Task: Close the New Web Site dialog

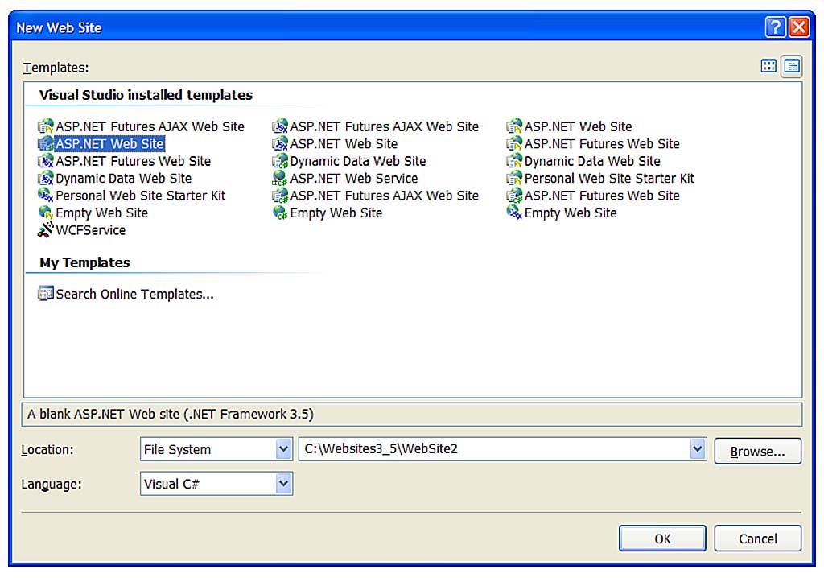Action: tap(799, 27)
